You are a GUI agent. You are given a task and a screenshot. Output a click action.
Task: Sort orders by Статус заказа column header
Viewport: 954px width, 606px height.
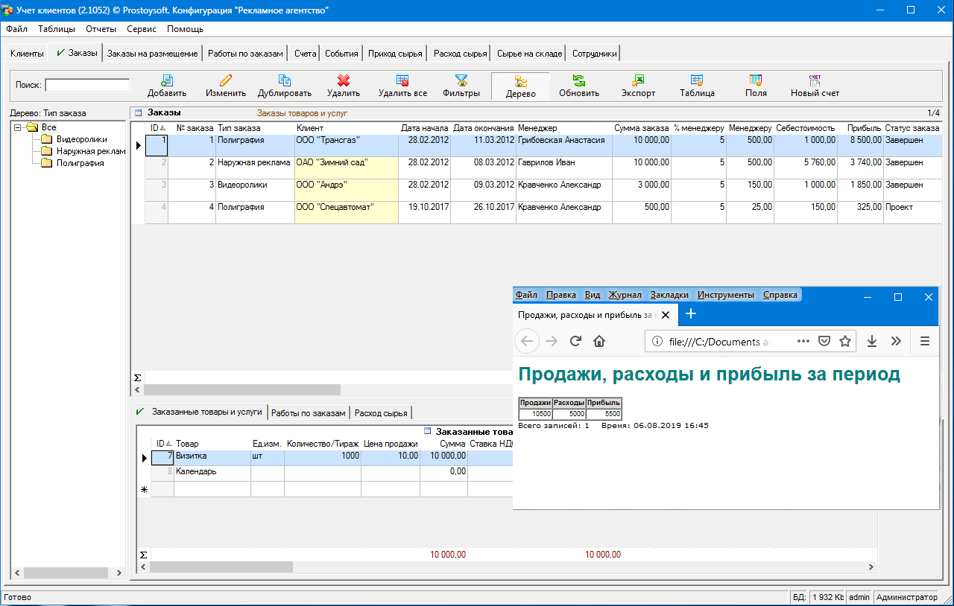pyautogui.click(x=912, y=128)
